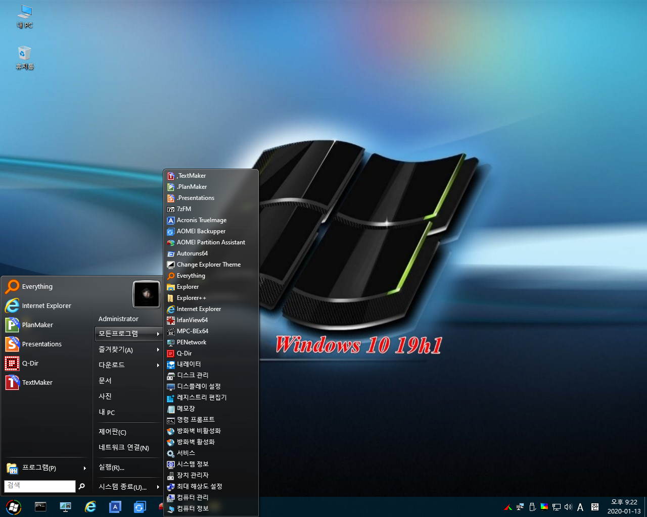Open 제어판(C) control panel
Screen dimensions: 647x517
tap(128, 432)
